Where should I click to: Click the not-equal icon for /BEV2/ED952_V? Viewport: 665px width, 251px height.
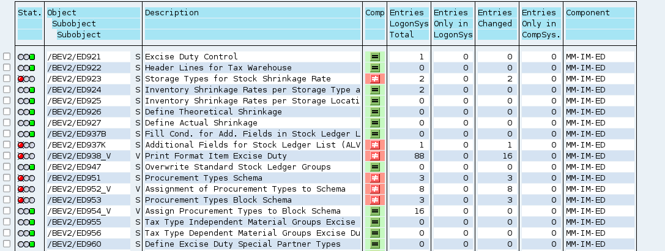coord(375,189)
